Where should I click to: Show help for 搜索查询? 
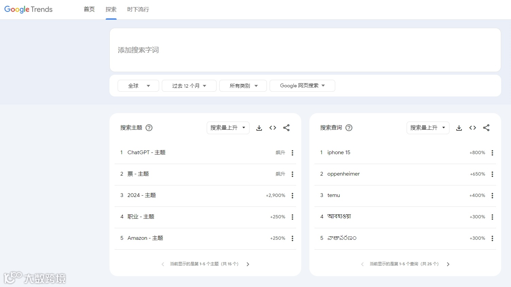349,128
